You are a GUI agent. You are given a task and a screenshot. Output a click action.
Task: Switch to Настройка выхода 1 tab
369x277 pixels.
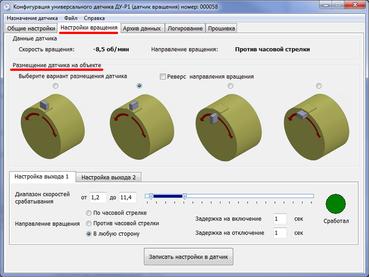pos(42,177)
